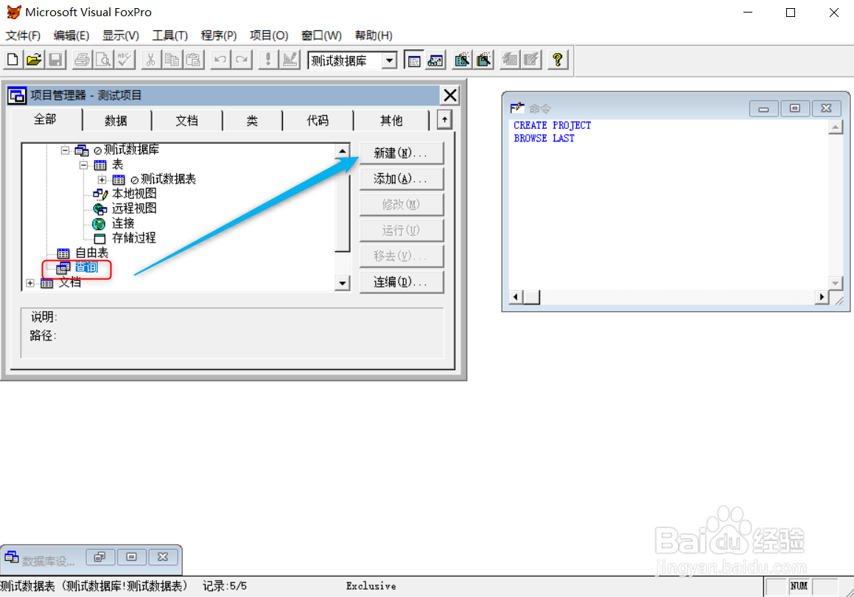Click the Undo arrow icon
Image resolution: width=854 pixels, height=597 pixels.
click(220, 60)
